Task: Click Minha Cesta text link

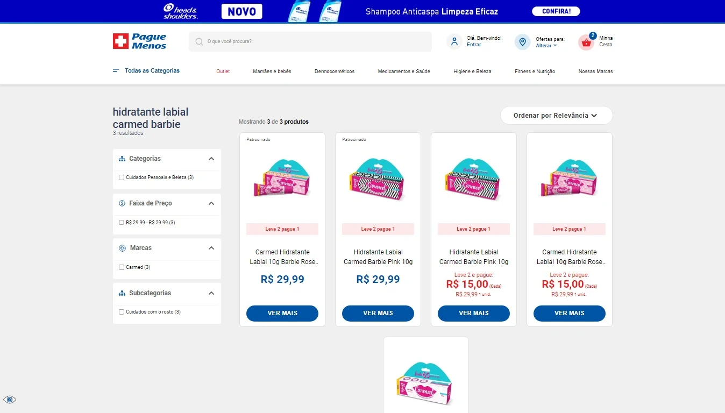Action: [x=606, y=41]
